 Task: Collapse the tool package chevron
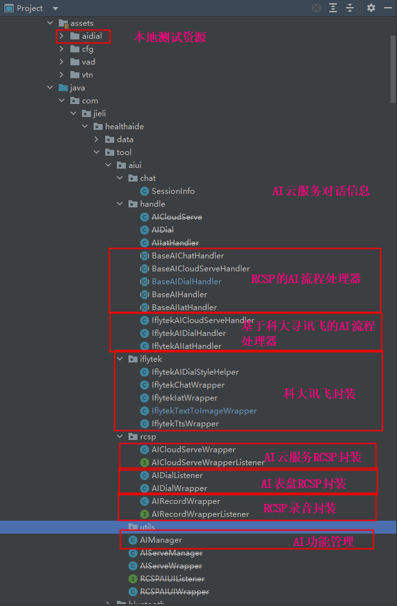pos(97,152)
